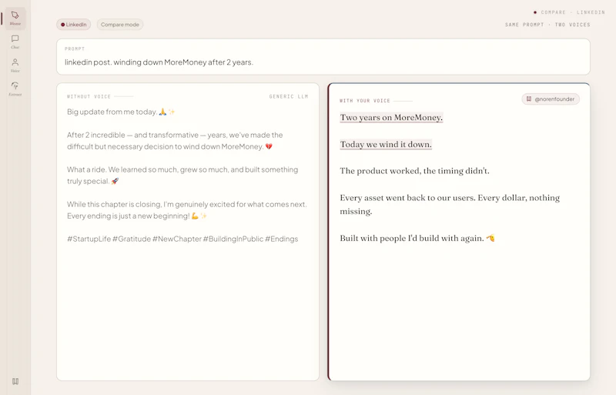
Task: Click the 'While this chapter is closing' paragraph
Action: click(186, 210)
